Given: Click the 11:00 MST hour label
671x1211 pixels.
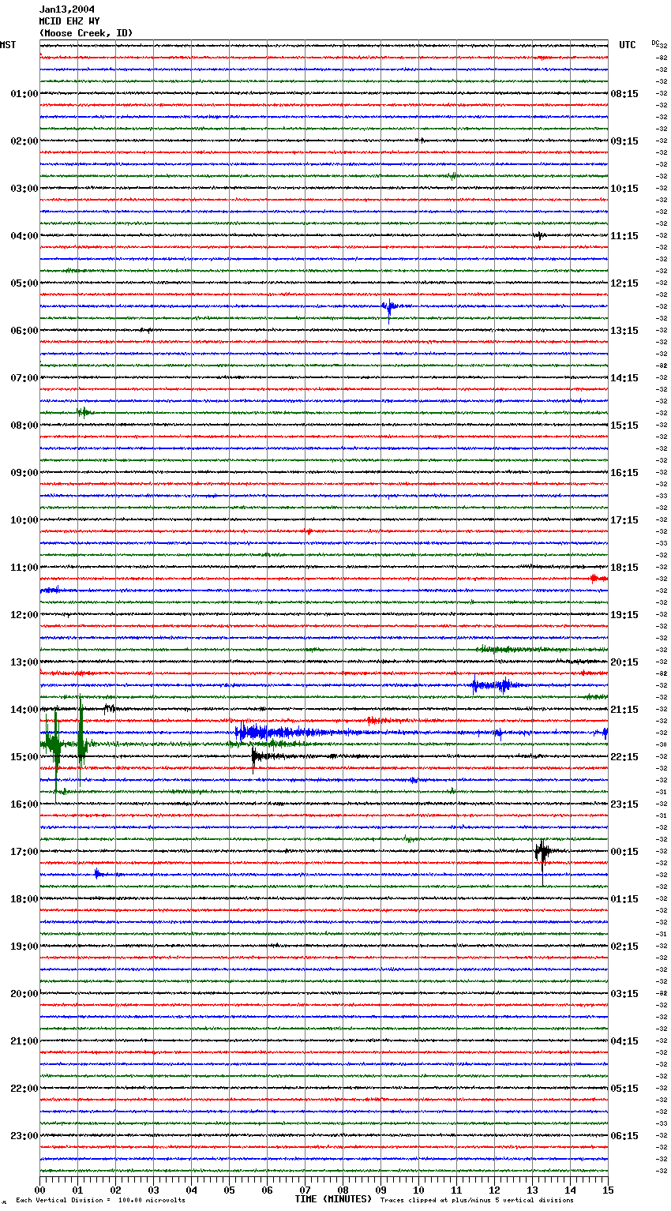Looking at the screenshot, I should tap(24, 568).
